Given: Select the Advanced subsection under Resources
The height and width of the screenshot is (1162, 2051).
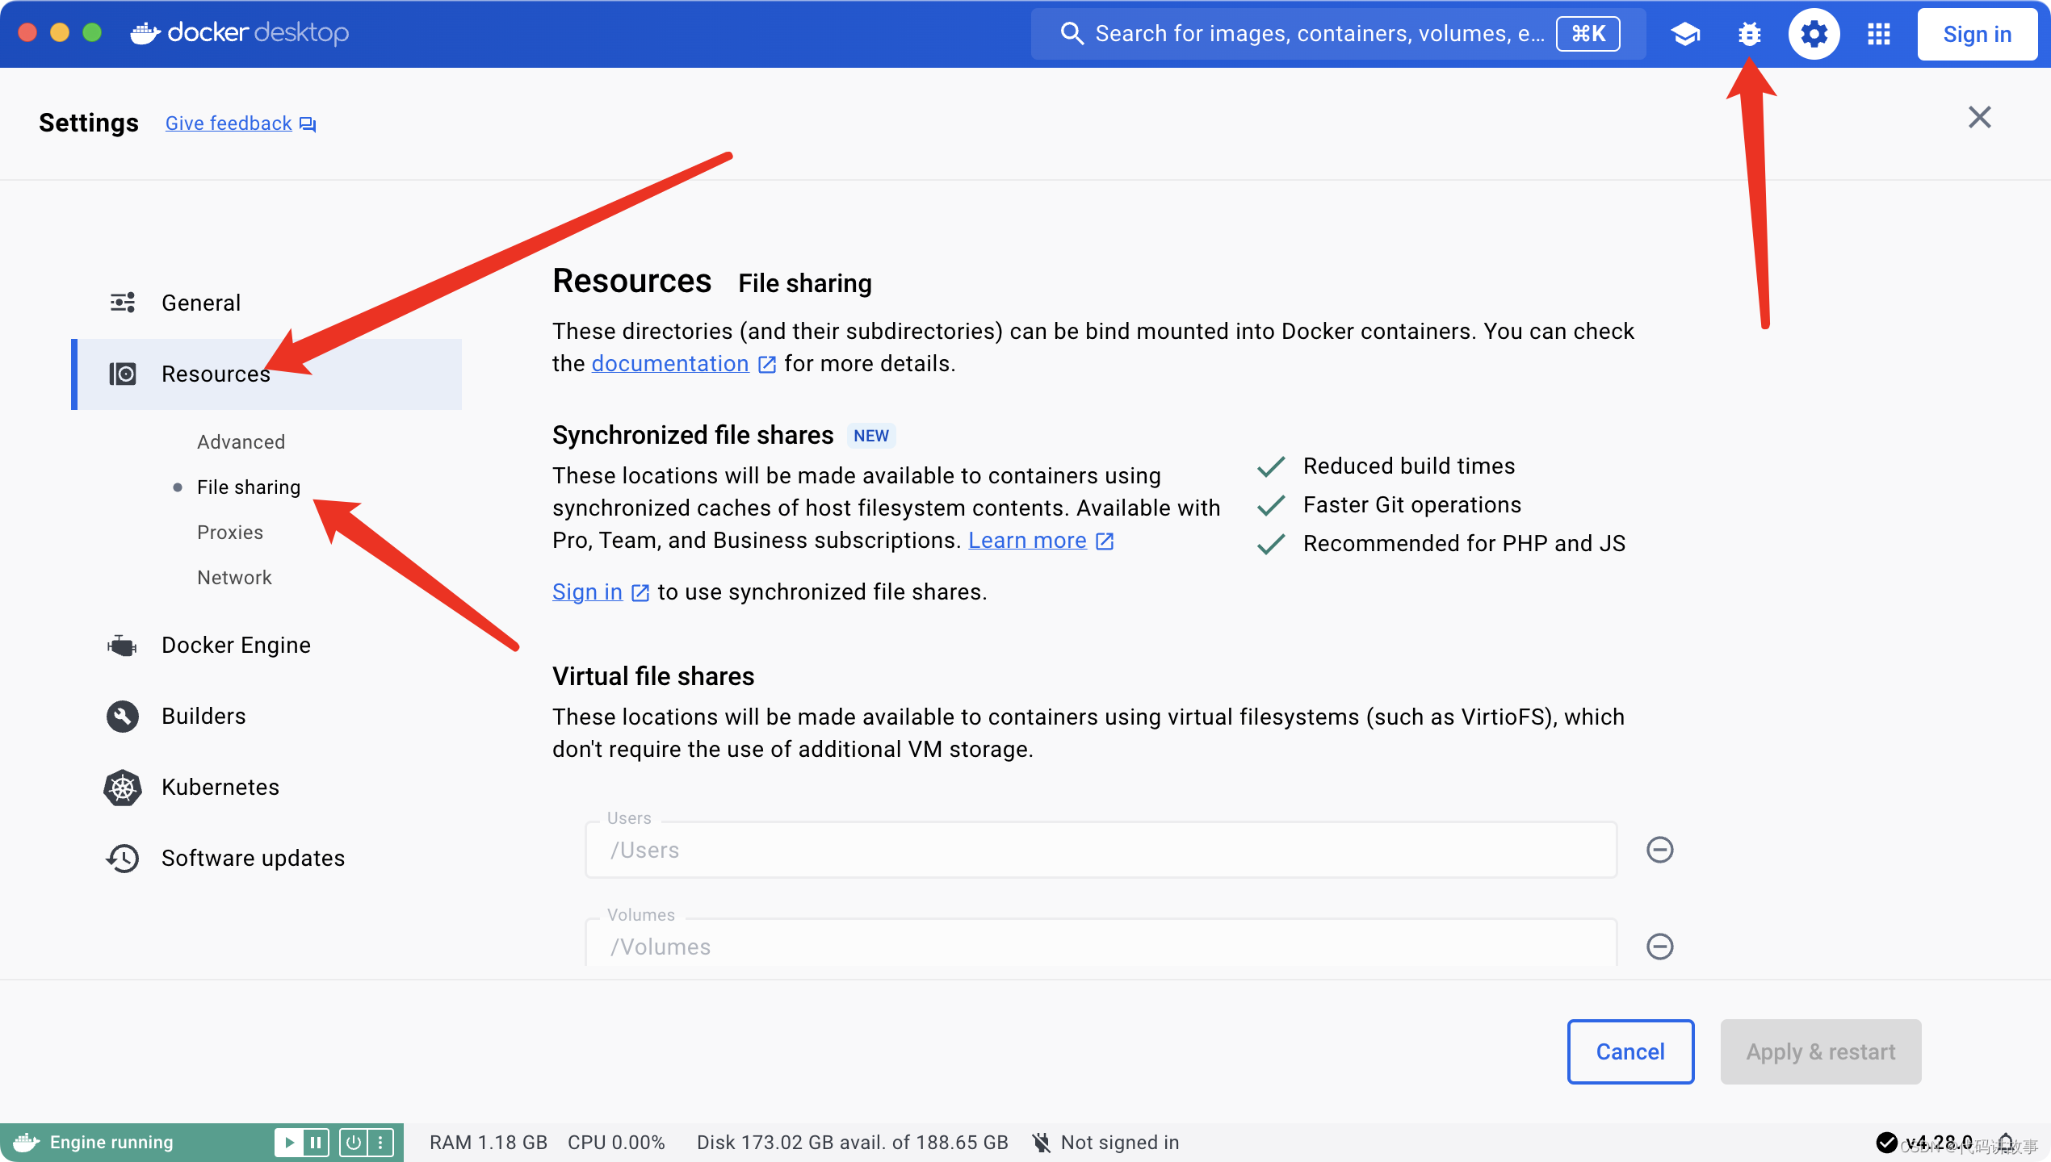Looking at the screenshot, I should click(241, 441).
